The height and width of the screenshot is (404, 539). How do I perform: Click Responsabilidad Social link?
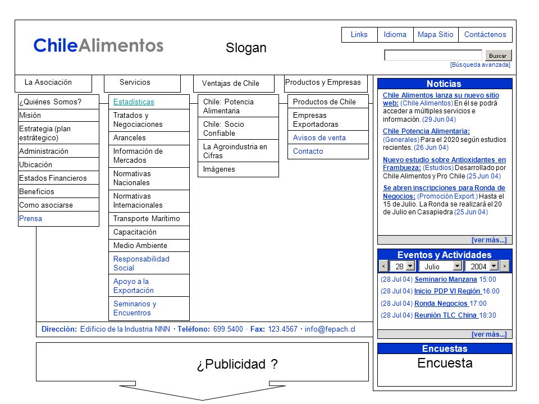point(141,264)
